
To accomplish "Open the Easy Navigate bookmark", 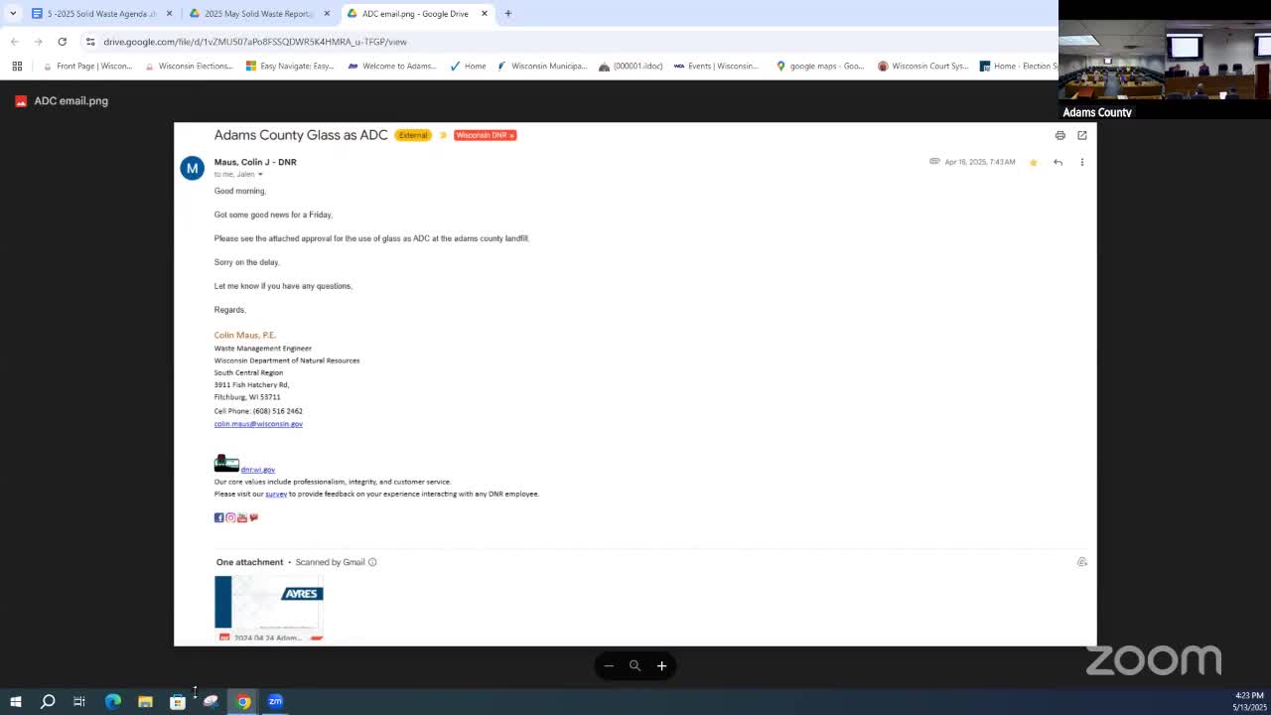I will point(290,67).
